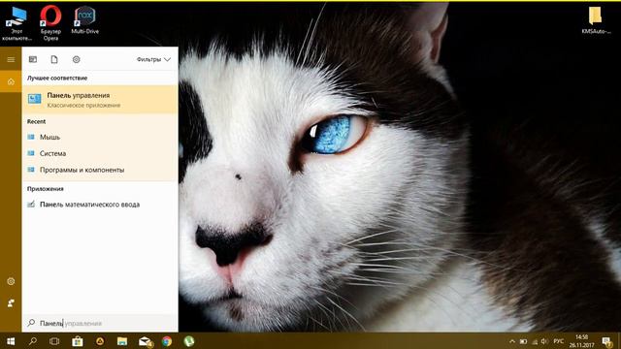Open File Explorer from the taskbar

[122, 341]
